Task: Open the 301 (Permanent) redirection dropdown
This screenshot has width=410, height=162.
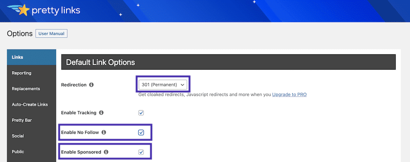Action: (163, 85)
